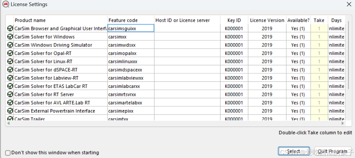
Task: Toggle check for CarSim External Powertrain Interface
Action: (10, 111)
